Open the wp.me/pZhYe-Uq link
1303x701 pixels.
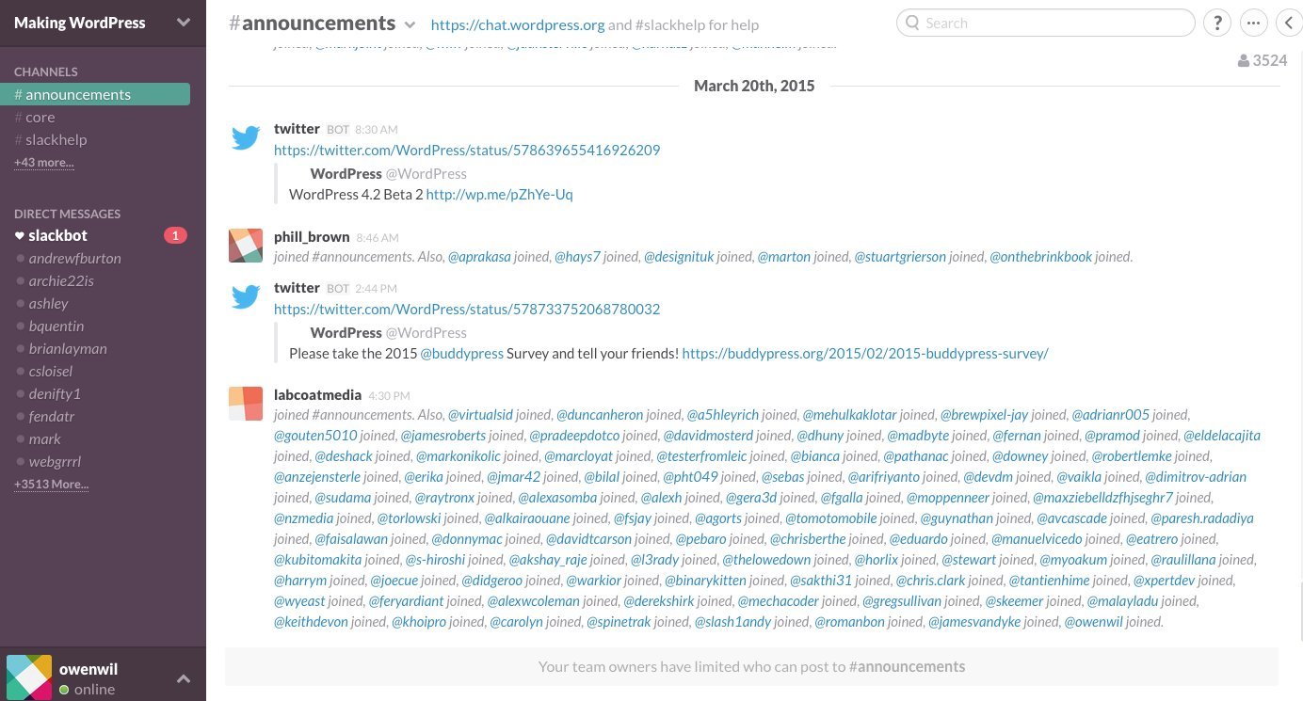[499, 194]
